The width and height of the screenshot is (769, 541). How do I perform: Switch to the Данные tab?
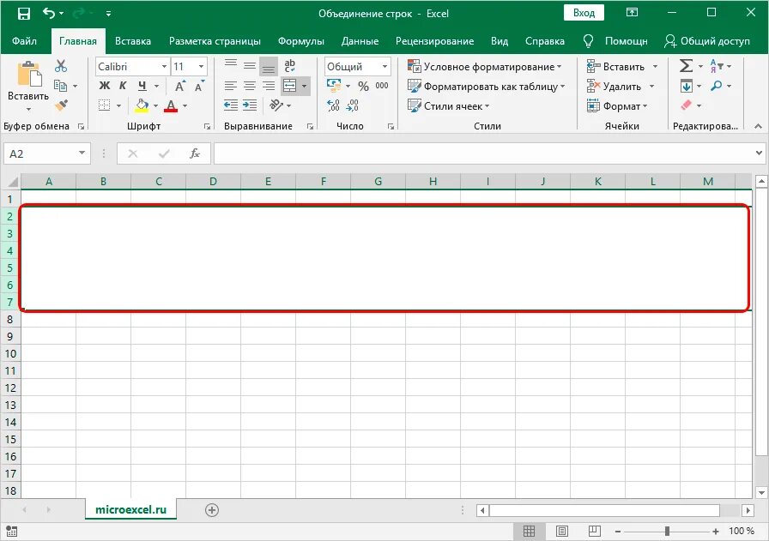[360, 41]
